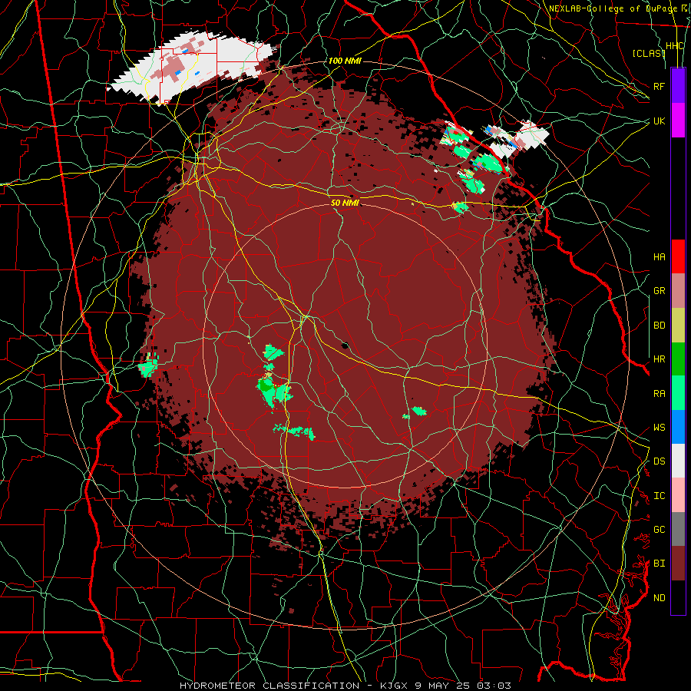Click the 'WS' legend label
The width and height of the screenshot is (691, 691).
coord(660,428)
